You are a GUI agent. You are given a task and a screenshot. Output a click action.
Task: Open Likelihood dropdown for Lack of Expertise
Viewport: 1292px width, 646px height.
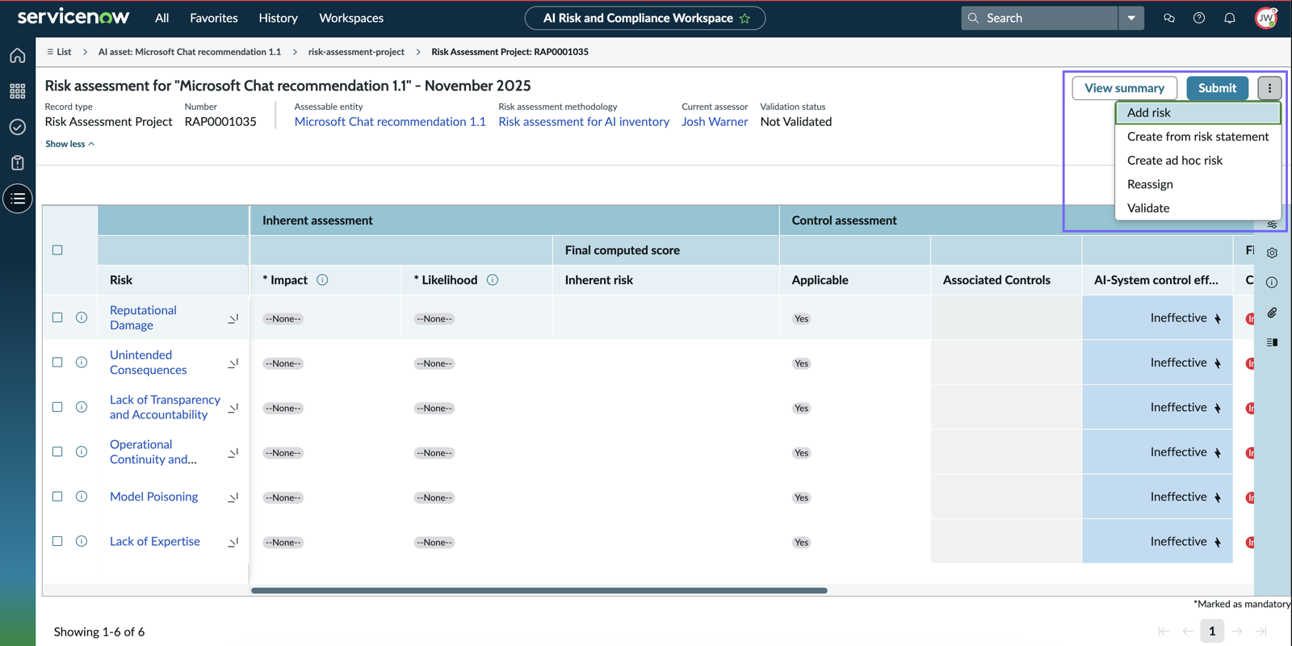point(434,543)
